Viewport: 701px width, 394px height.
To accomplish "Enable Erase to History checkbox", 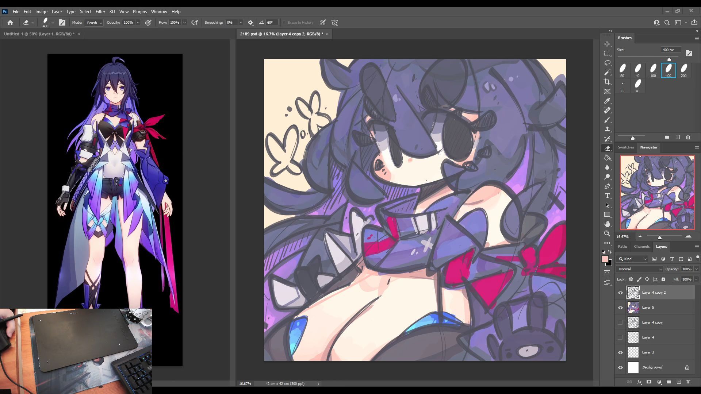I will 284,23.
